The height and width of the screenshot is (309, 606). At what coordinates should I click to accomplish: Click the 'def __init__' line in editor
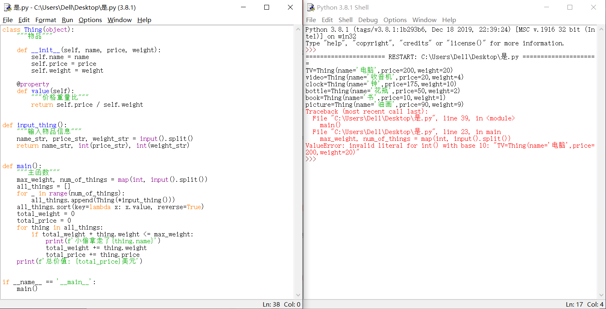[x=89, y=50]
